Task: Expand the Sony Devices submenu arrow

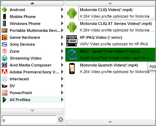Action: (x=62, y=44)
